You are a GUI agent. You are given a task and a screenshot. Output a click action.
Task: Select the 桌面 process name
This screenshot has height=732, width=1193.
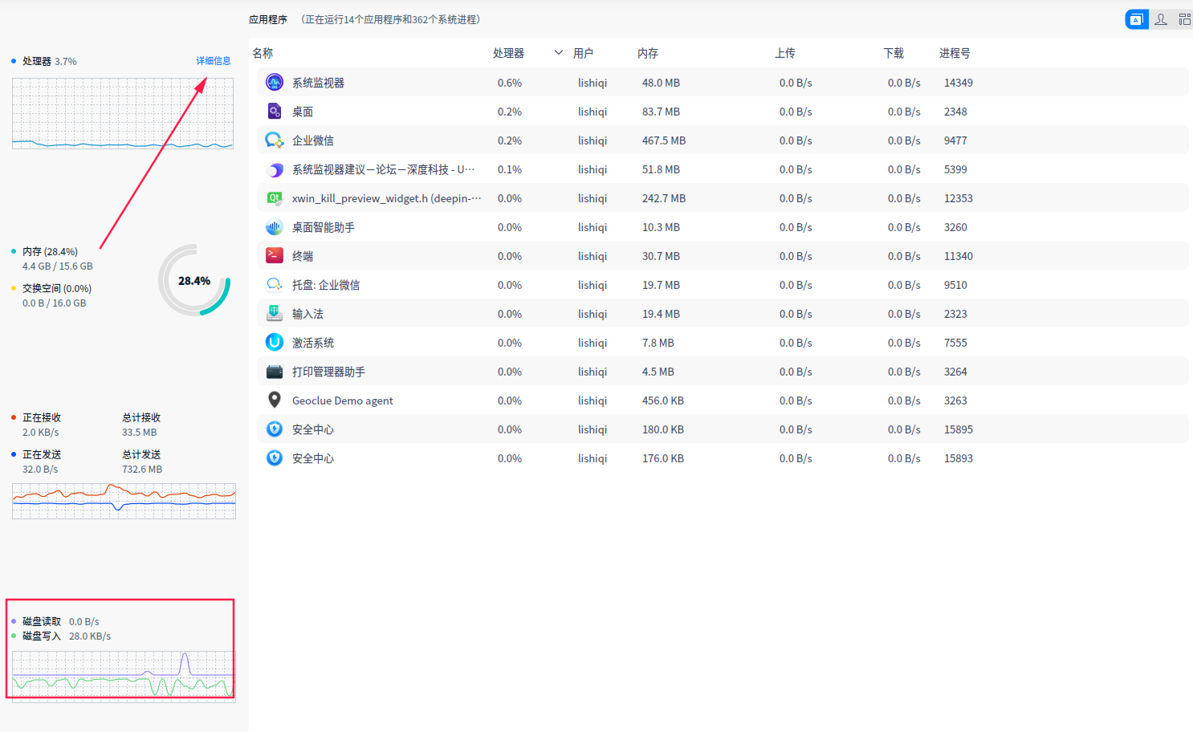[303, 112]
